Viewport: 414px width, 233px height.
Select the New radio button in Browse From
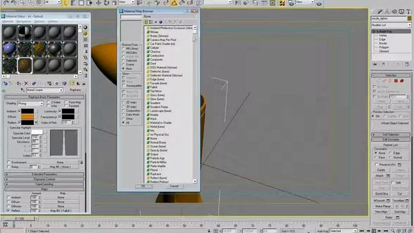(x=124, y=69)
